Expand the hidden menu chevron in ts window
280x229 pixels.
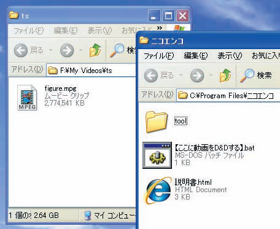coord(160,28)
